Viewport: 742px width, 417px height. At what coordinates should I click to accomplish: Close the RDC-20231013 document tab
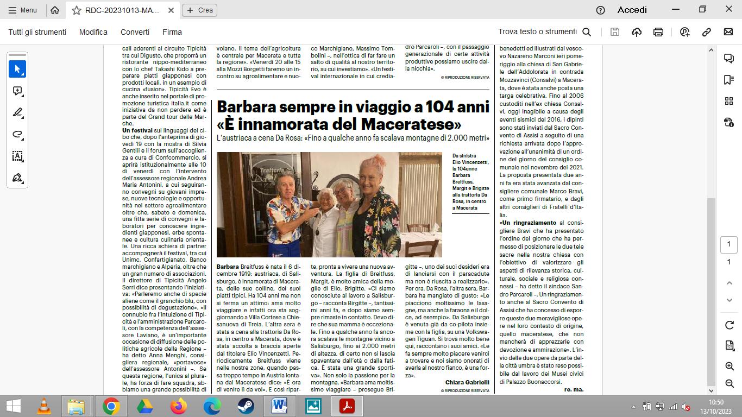point(171,10)
